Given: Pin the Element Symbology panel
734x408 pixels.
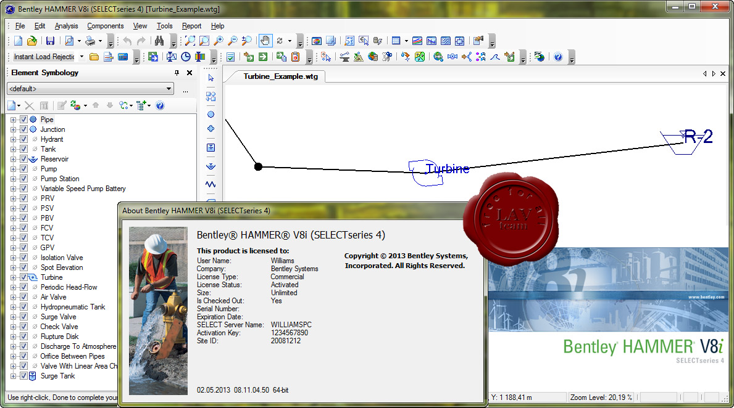Looking at the screenshot, I should point(177,73).
